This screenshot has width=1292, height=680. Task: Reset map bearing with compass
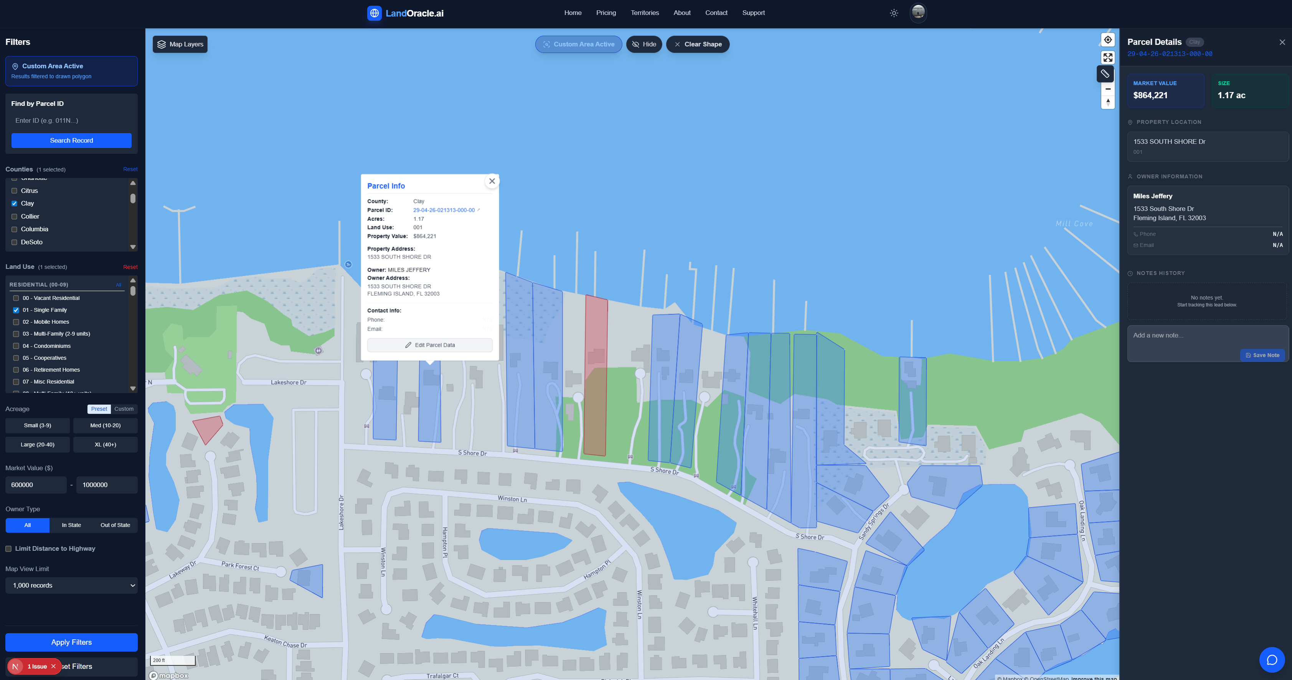1107,102
